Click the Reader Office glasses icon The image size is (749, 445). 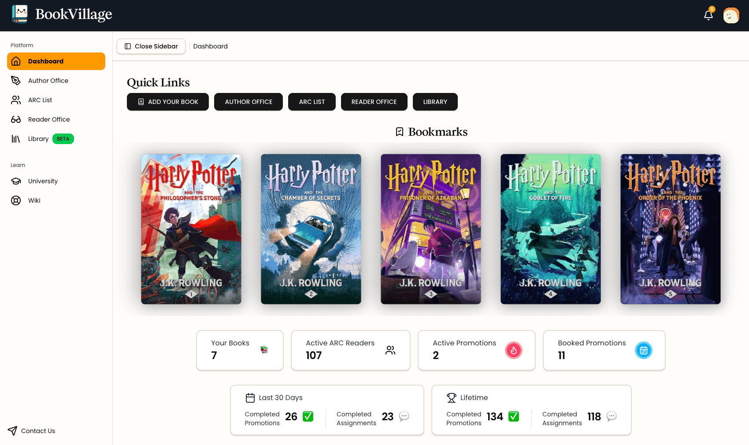point(16,119)
